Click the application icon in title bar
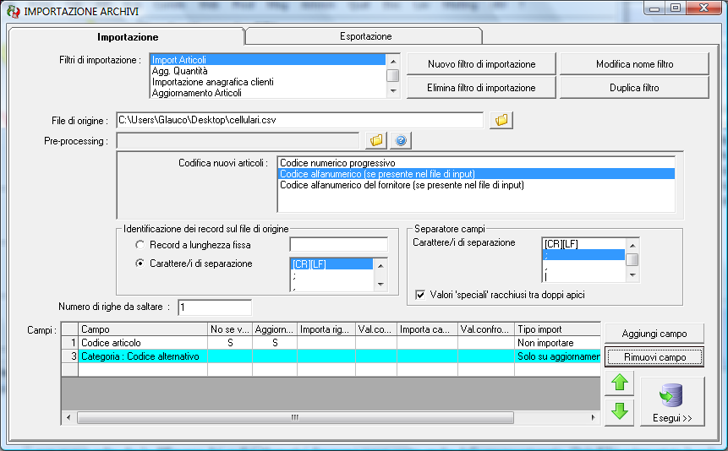Viewport: 728px width, 451px height. click(x=13, y=11)
